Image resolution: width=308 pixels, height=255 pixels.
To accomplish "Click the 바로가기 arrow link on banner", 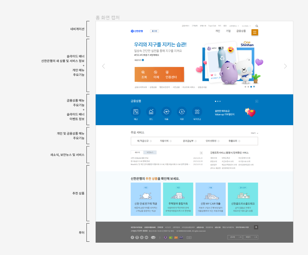I will pyautogui.click(x=139, y=60).
